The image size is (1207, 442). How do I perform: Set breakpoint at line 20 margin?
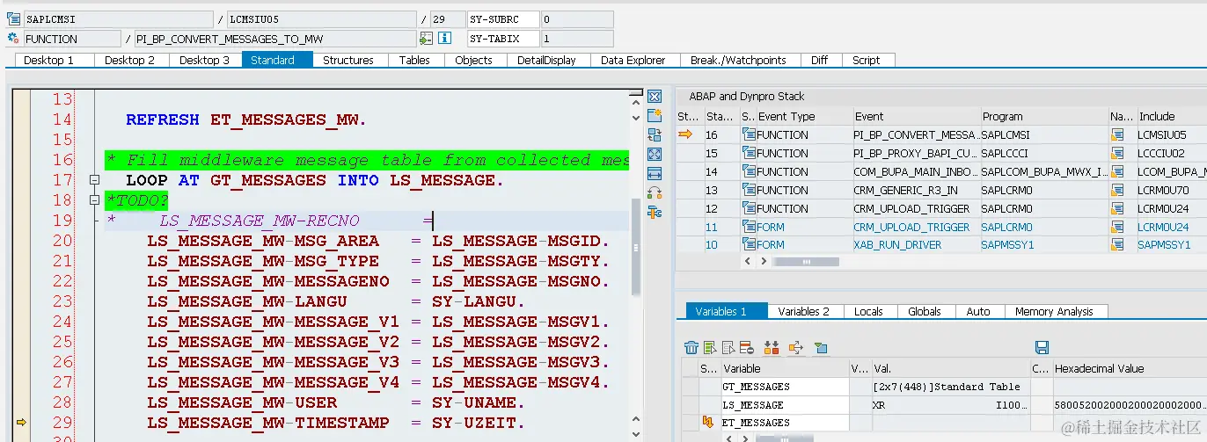(21, 241)
